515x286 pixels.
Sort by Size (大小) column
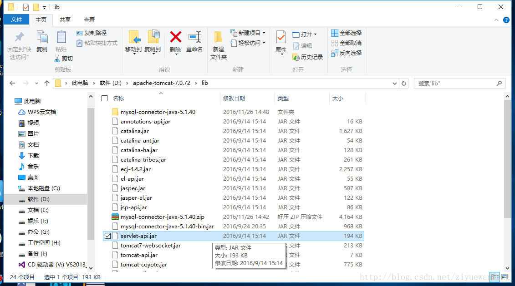tap(337, 98)
